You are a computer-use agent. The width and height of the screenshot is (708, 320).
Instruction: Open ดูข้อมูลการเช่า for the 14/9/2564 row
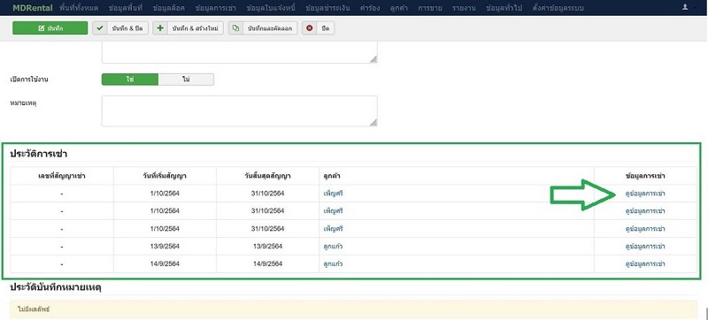pyautogui.click(x=645, y=263)
